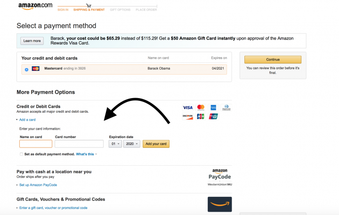Viewport: 339px width, 215px height.
Task: Click the Card number input field
Action: (x=79, y=144)
